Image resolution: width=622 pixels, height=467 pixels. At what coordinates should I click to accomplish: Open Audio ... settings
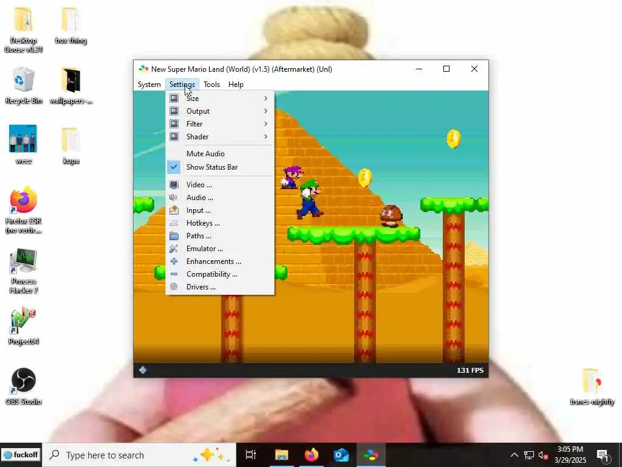point(220,198)
